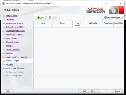Open the Machines step
Viewport: 126px width, 95px height.
point(10,53)
